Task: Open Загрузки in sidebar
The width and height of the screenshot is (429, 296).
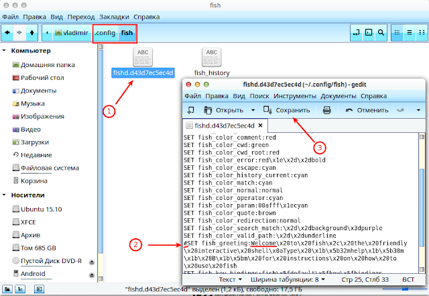Action: click(x=31, y=142)
